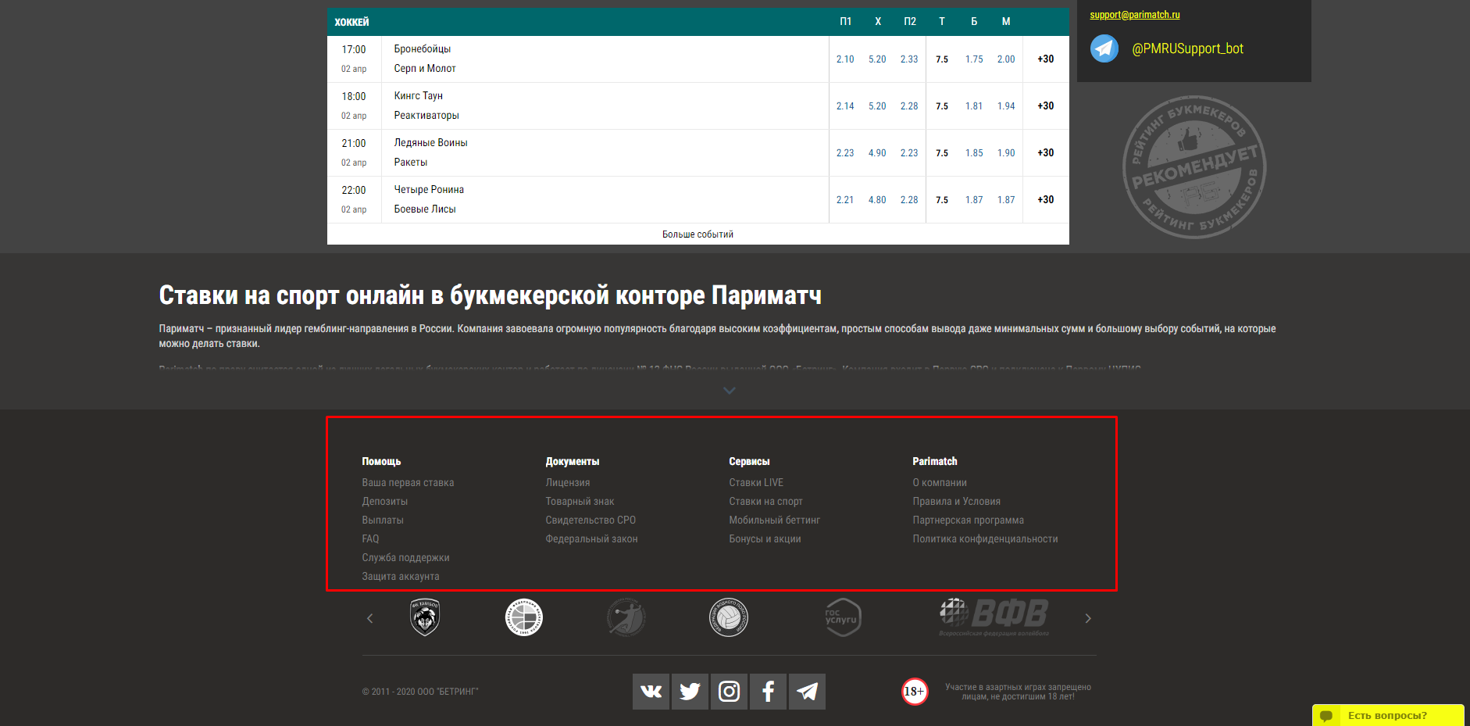
Task: Click the FC Tambov wolf logo
Action: point(425,618)
